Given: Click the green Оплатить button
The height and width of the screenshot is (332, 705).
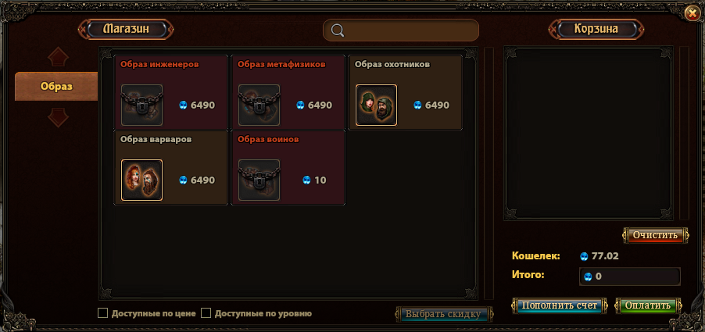Looking at the screenshot, I should pyautogui.click(x=648, y=305).
